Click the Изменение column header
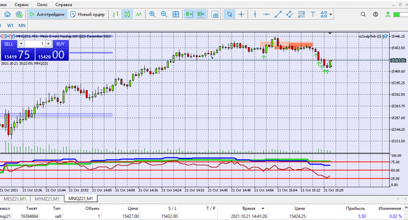This screenshot has width=408, height=220. (390, 208)
